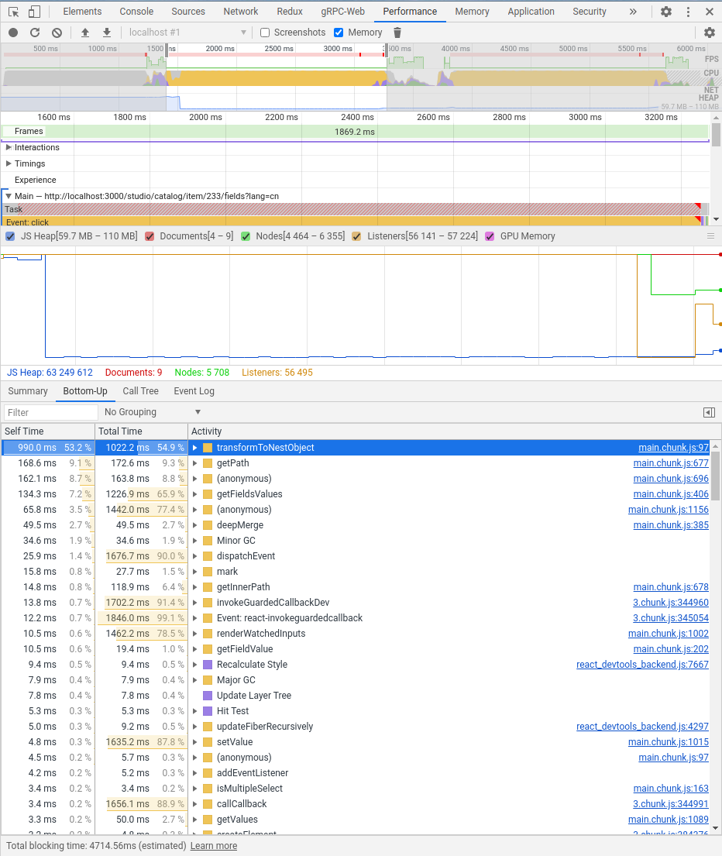
Task: Load a profile with the upload arrow
Action: click(x=85, y=33)
